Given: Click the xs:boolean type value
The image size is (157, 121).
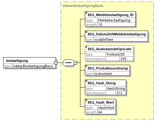Looking at the screenshot, I should 103,74.
